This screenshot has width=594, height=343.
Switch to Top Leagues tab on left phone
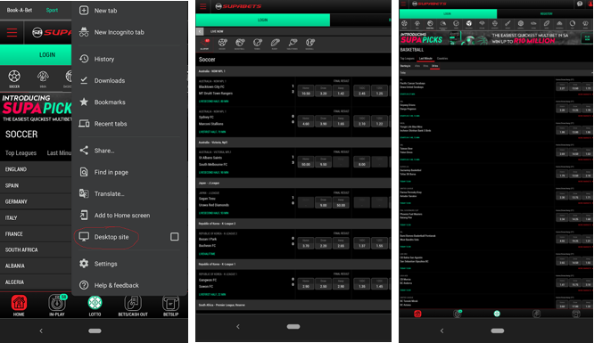point(21,153)
